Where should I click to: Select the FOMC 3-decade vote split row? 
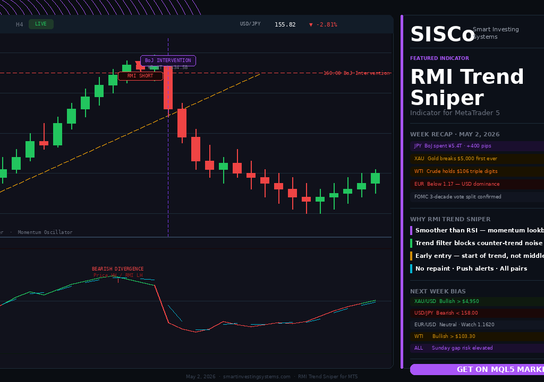tap(477, 196)
